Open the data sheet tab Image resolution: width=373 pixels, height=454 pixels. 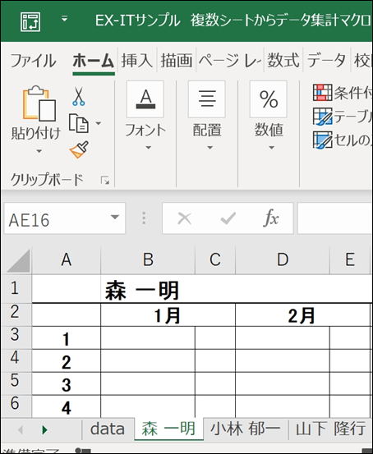pyautogui.click(x=108, y=429)
